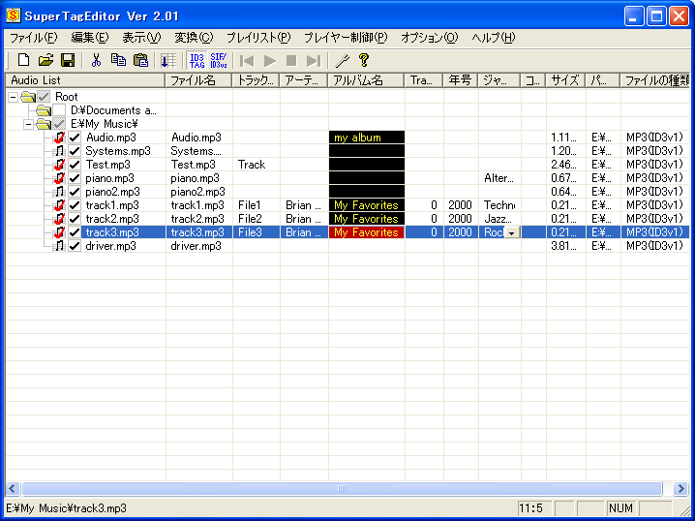Click the music note icon of piano2.mp3

click(59, 192)
